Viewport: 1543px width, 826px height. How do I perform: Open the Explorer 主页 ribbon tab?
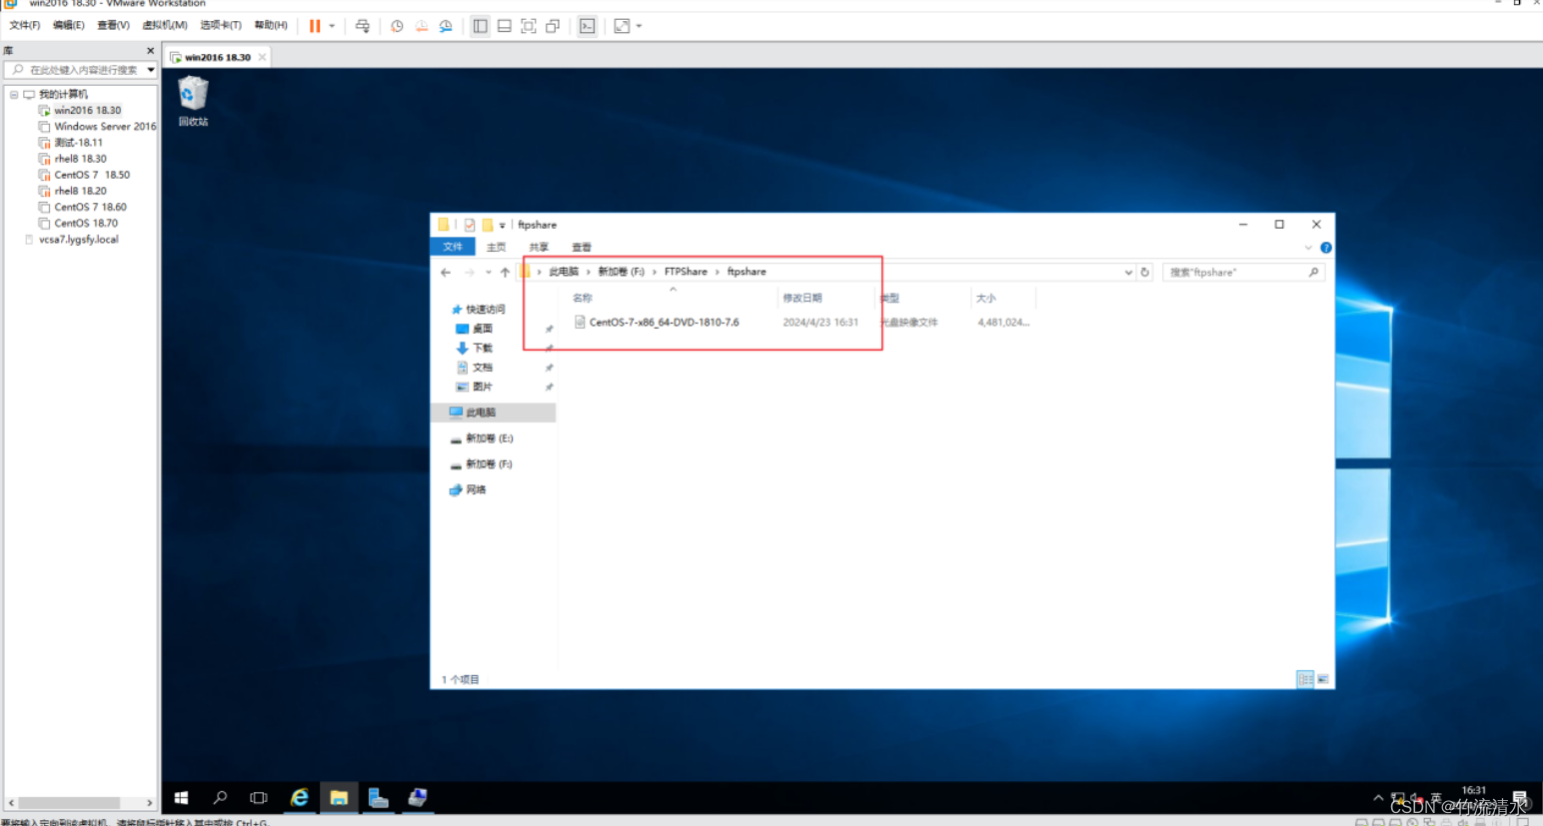(x=496, y=247)
